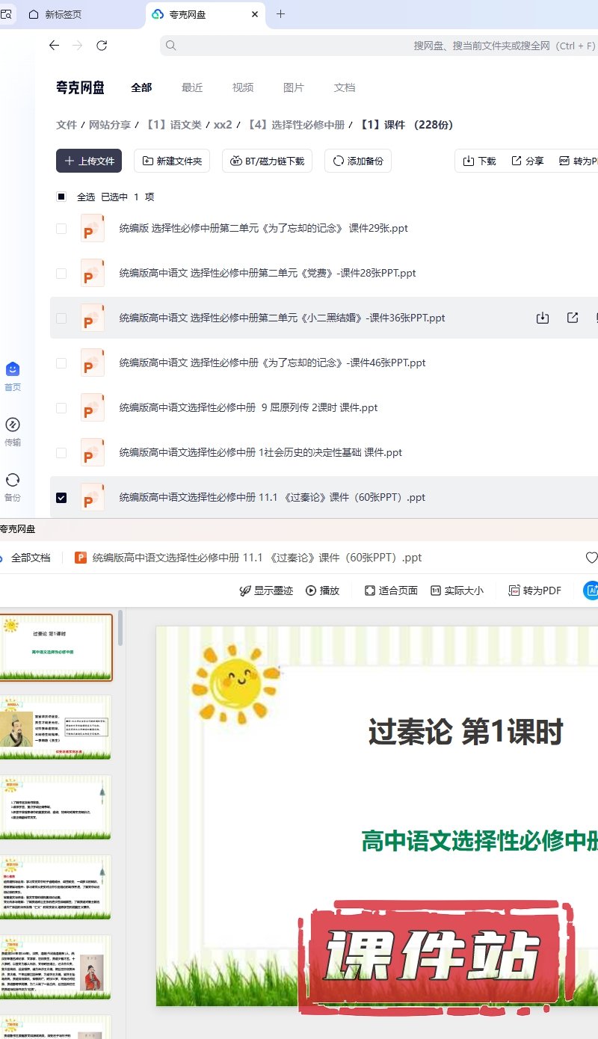
Task: Uncheck the 过秦论 课件 file checkbox
Action: (x=61, y=497)
